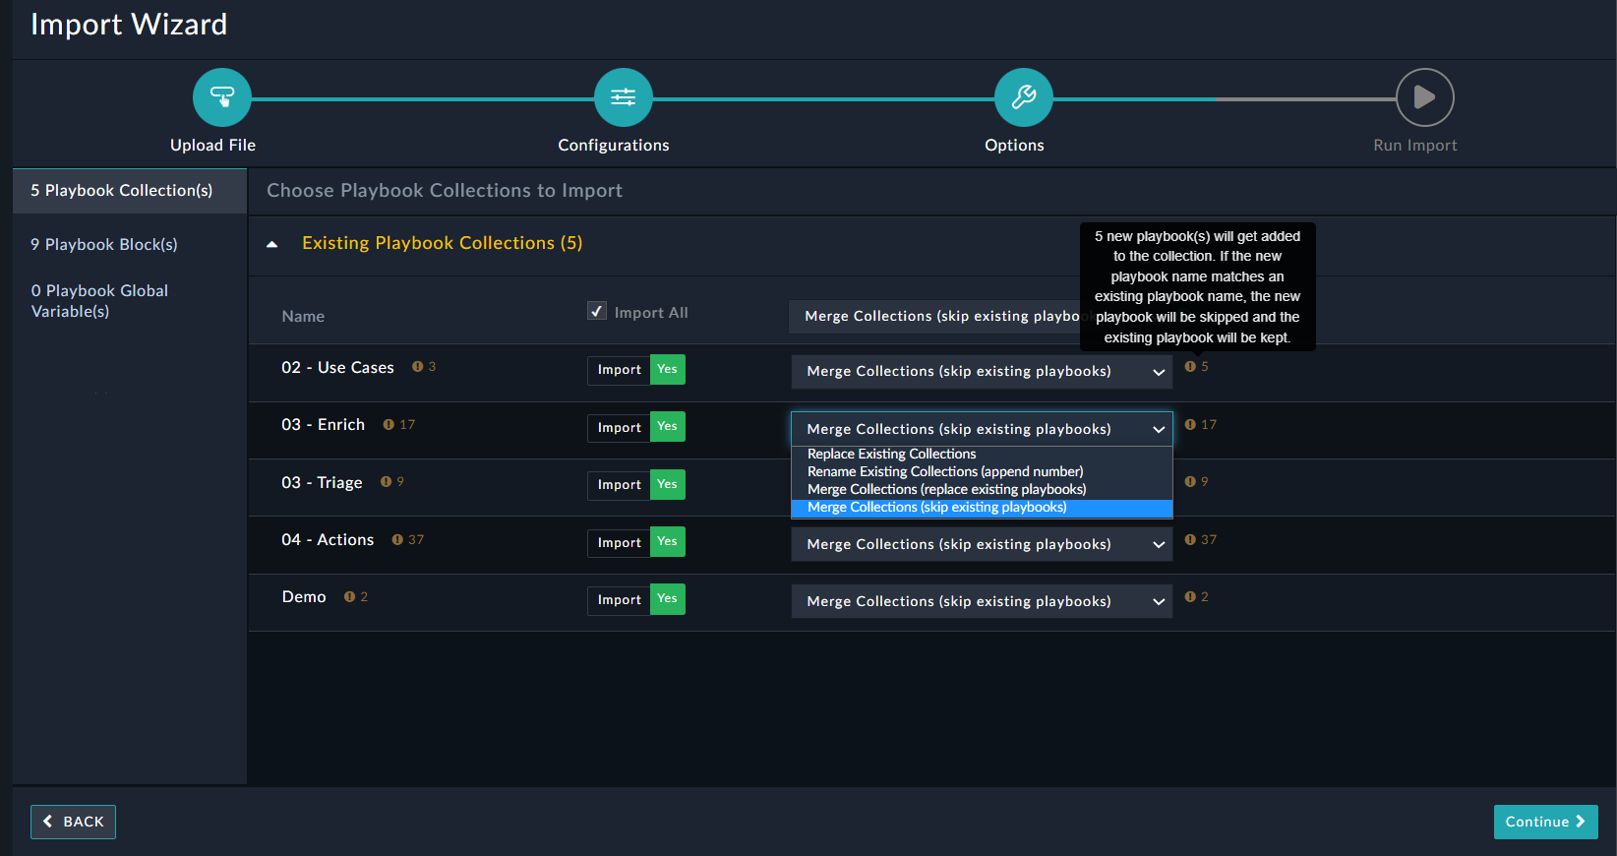Click the 04 - Actions collection name
1617x856 pixels.
tap(328, 540)
